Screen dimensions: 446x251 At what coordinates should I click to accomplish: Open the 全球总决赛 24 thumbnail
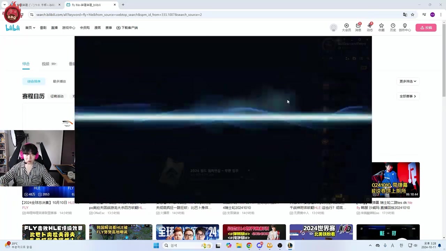[187, 232]
